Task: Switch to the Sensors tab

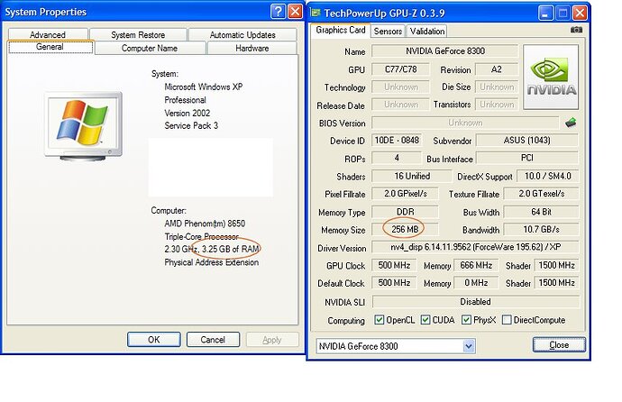Action: 388,31
